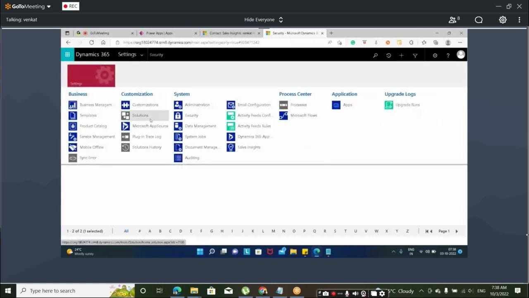Open Upgrade Runs icon
The image size is (529, 298).
(389, 105)
